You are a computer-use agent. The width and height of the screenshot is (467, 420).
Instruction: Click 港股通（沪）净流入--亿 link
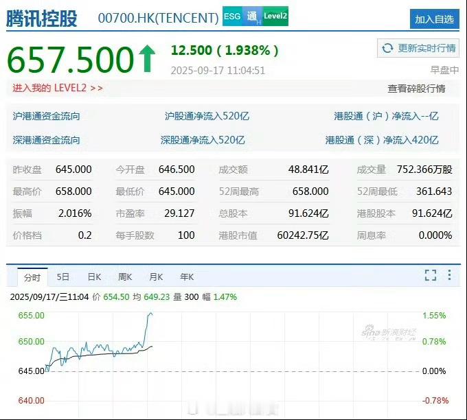pyautogui.click(x=386, y=116)
